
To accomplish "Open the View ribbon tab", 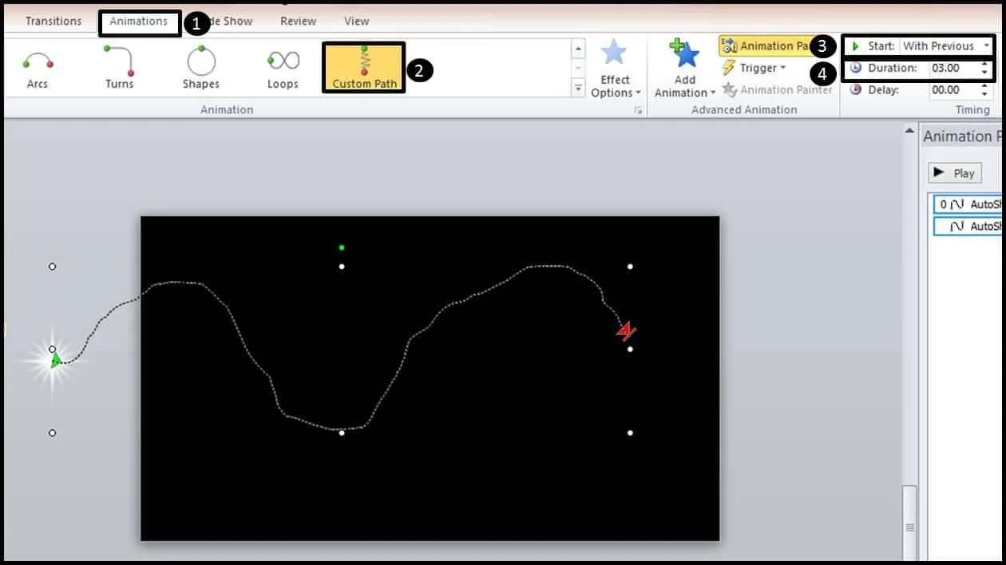I will [356, 21].
